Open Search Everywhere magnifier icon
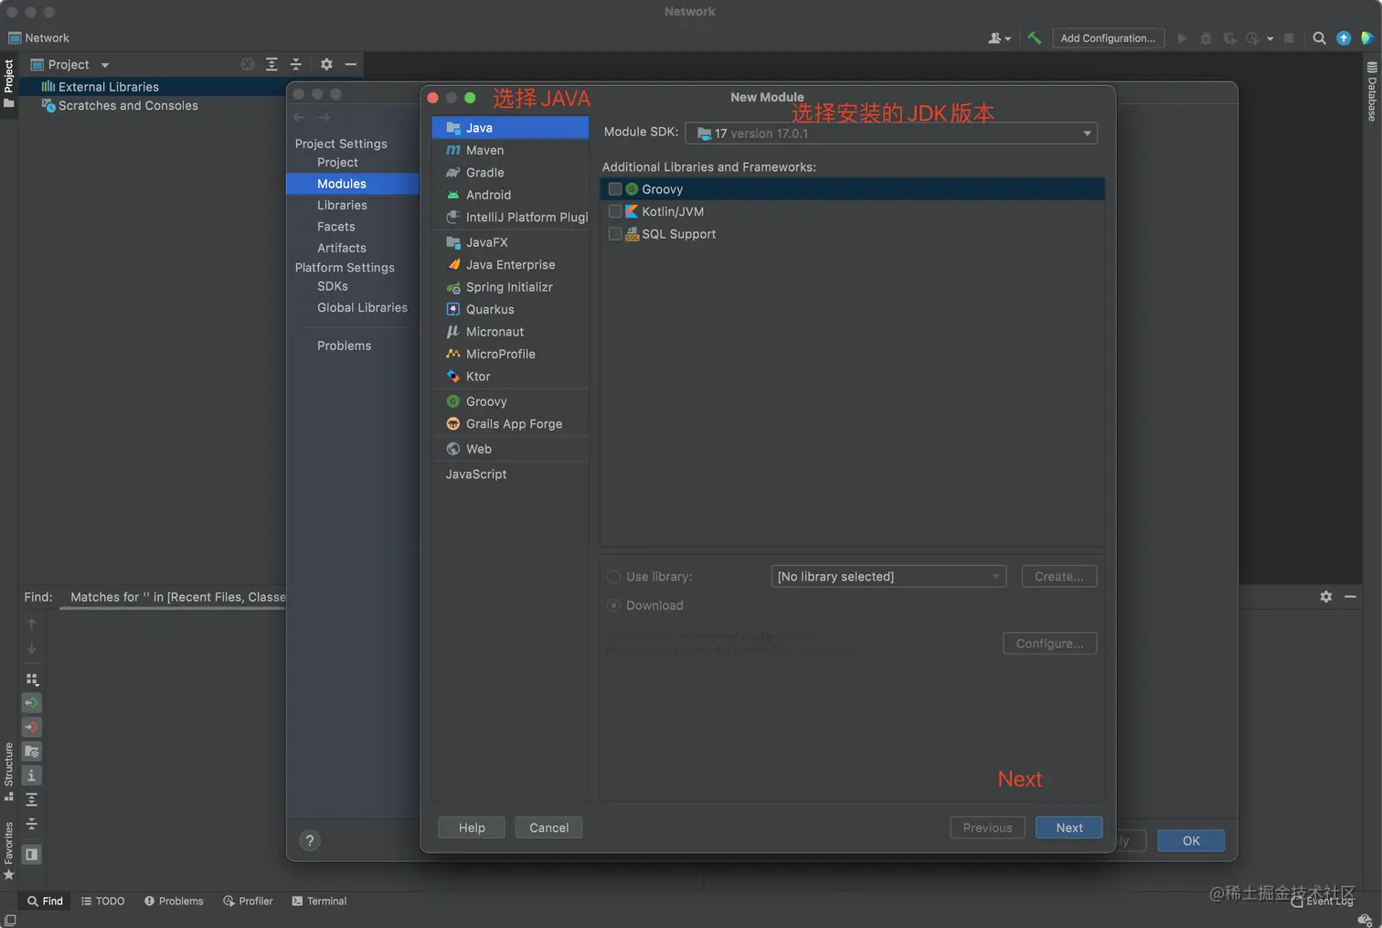This screenshot has width=1382, height=928. [x=1319, y=38]
